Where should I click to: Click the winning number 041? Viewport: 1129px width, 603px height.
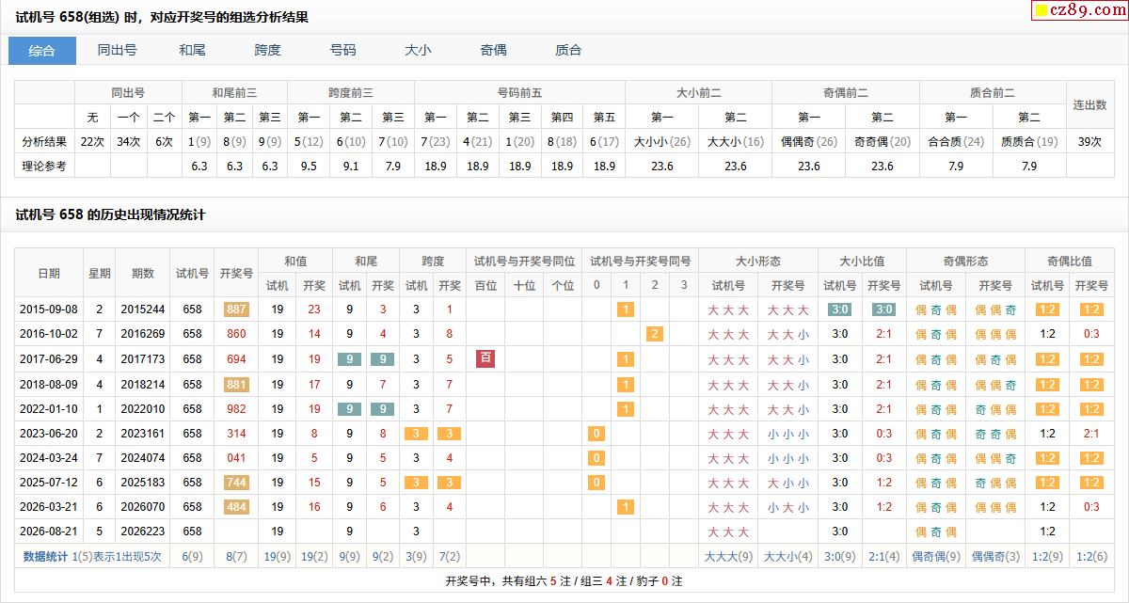236,458
